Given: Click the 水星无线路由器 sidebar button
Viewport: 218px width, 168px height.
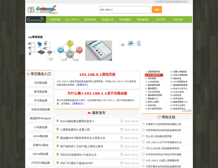Looking at the screenshot, I should (39, 110).
